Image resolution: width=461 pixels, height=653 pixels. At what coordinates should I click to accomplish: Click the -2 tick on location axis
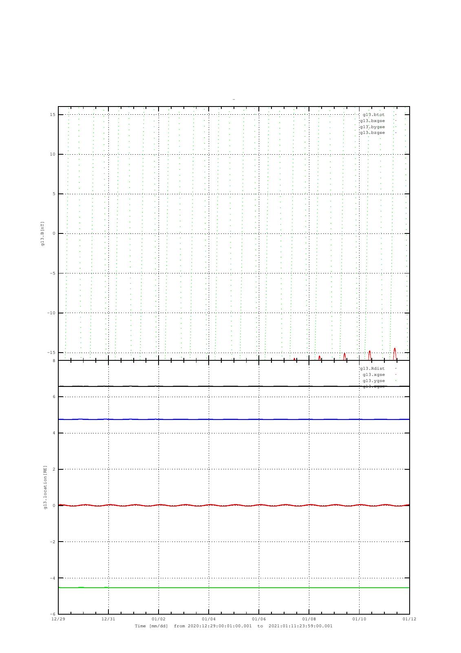[53, 542]
